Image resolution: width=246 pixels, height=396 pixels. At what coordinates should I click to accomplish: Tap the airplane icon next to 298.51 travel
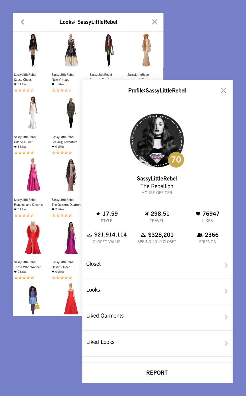point(147,214)
